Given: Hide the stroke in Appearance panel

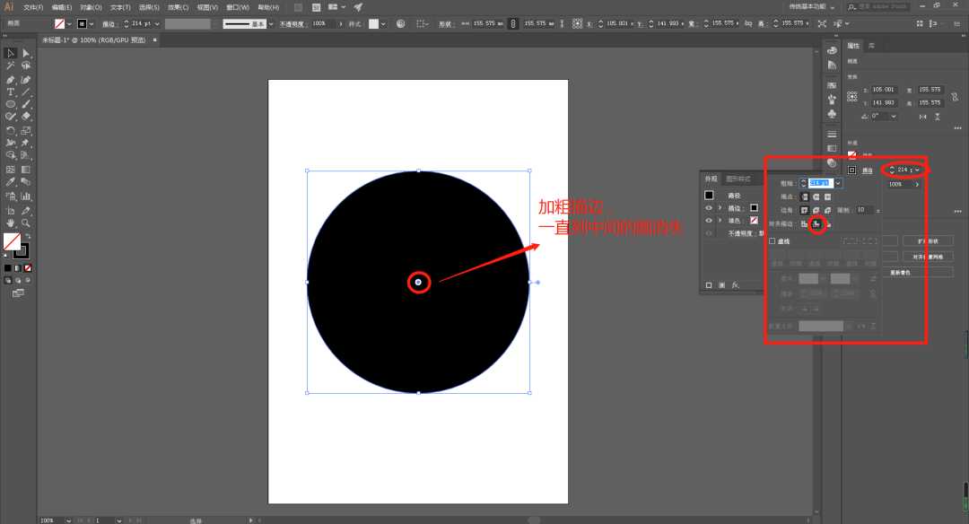Looking at the screenshot, I should (x=709, y=207).
